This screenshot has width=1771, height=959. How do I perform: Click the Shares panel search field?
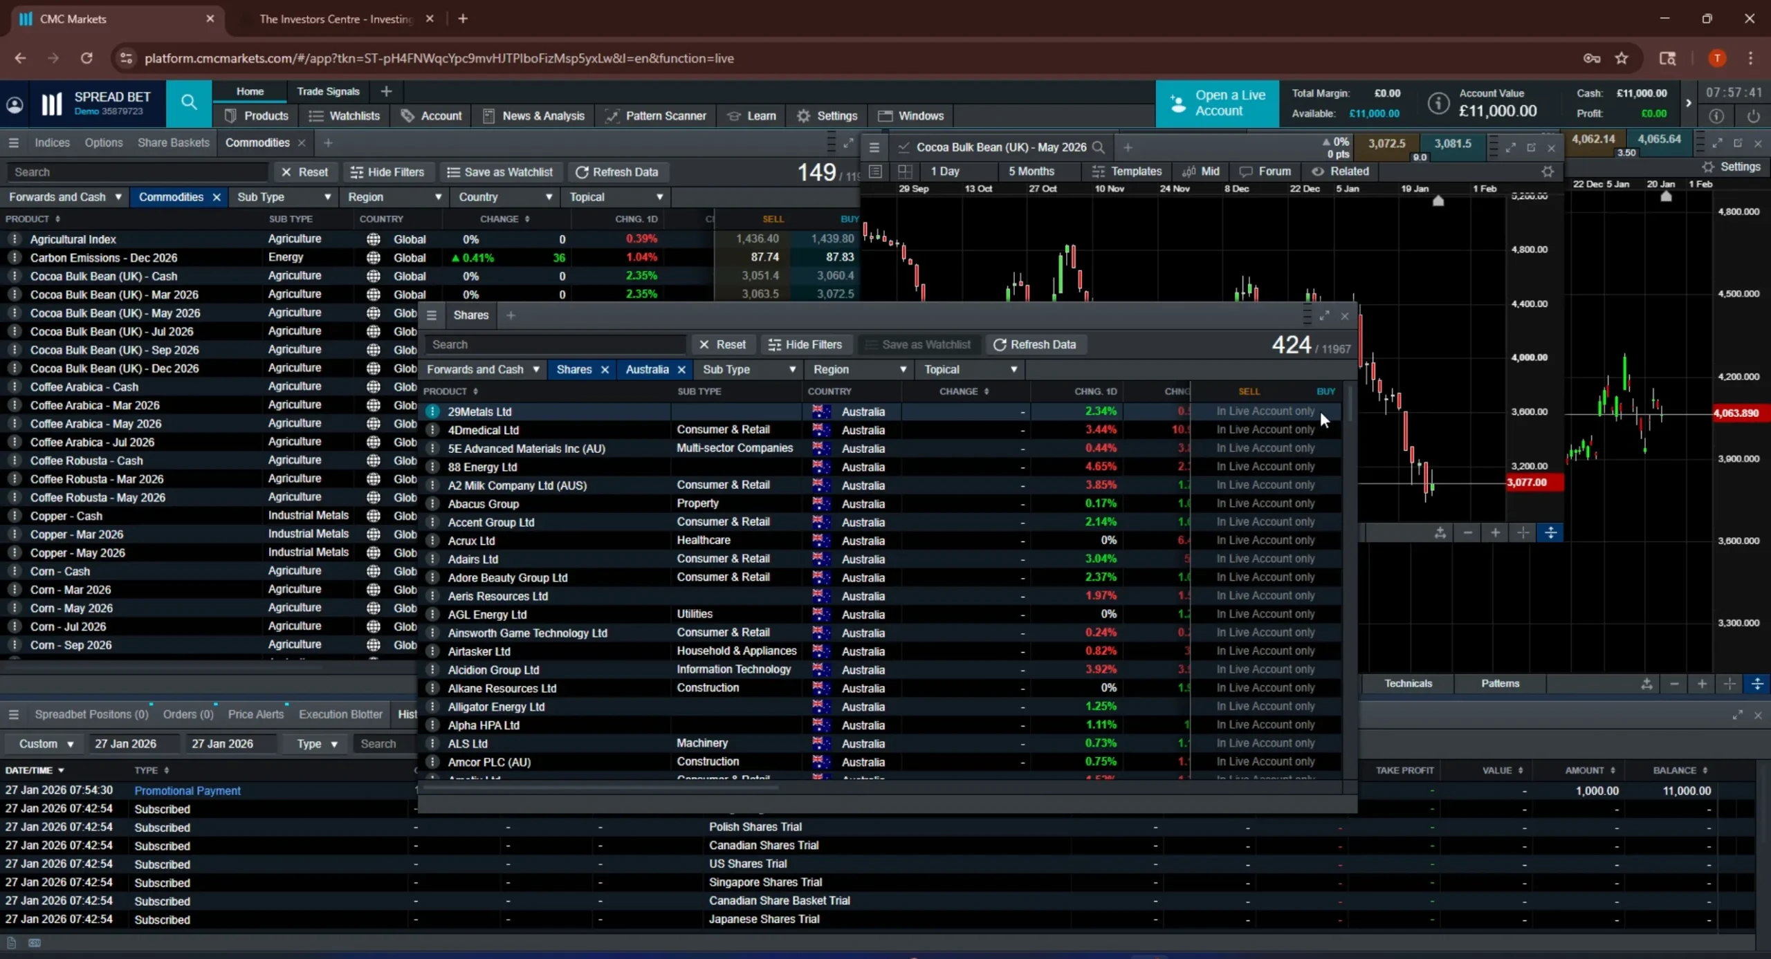point(553,344)
